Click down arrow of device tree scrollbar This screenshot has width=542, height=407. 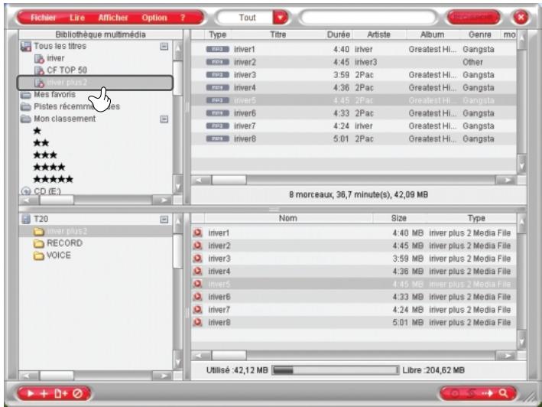[x=177, y=363]
